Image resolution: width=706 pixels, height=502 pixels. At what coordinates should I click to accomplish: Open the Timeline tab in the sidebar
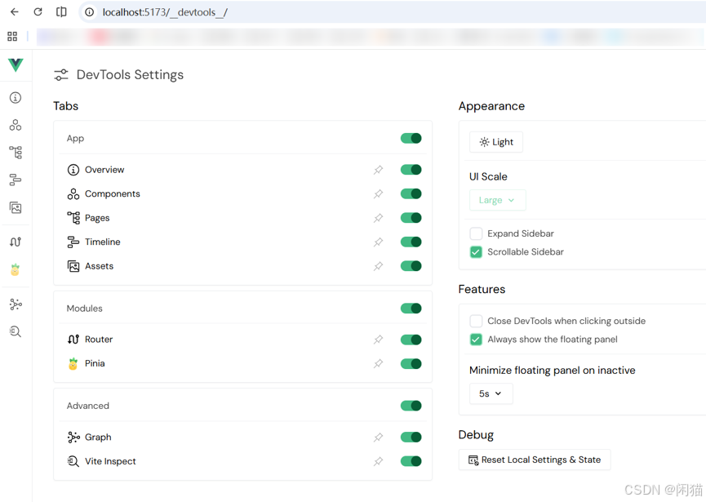[x=16, y=180]
